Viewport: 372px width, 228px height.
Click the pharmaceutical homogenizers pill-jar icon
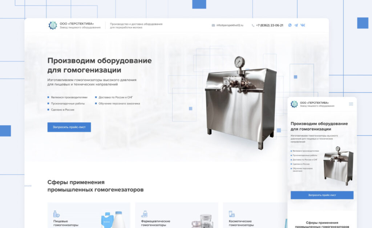[x=144, y=214]
